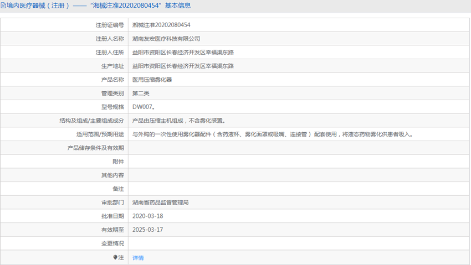
Task: Click the 注册证编号 label
Action: 110,25
